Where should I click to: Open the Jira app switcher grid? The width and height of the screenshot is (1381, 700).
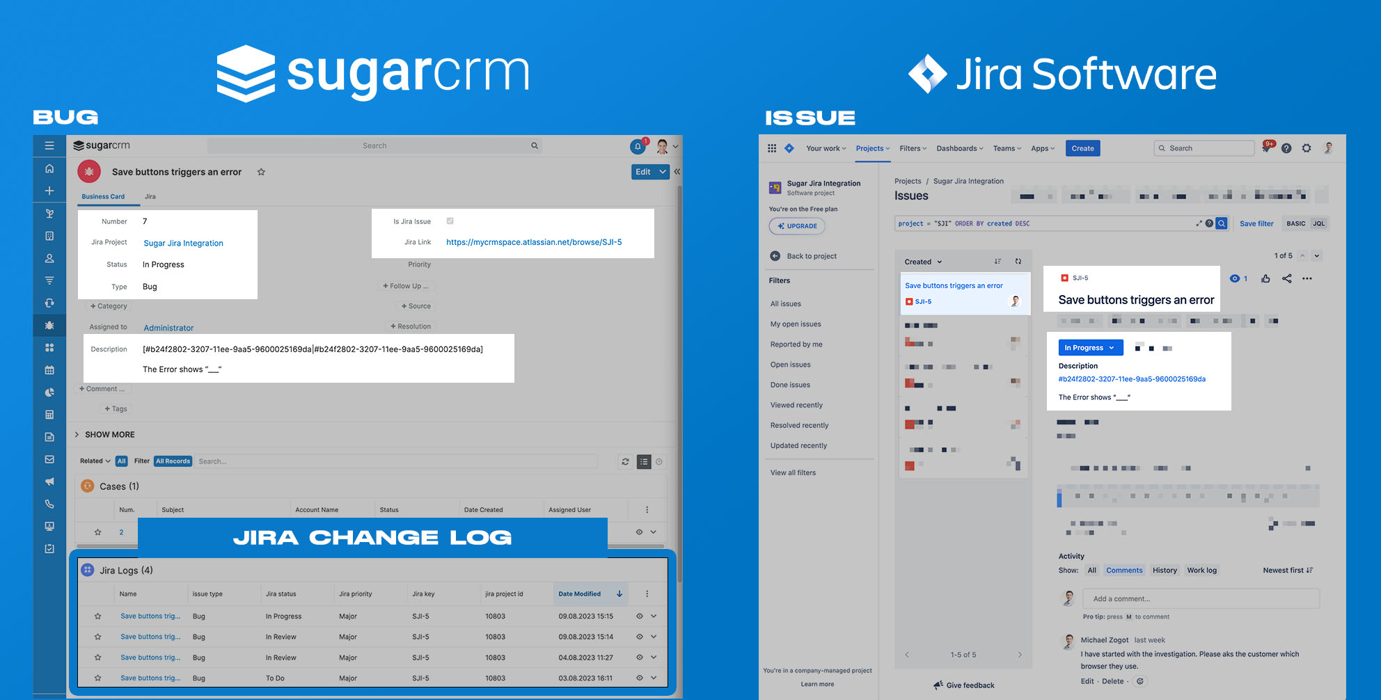772,148
